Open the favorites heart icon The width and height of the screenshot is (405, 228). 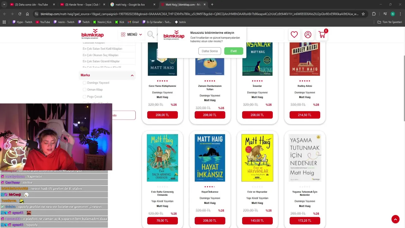294,35
